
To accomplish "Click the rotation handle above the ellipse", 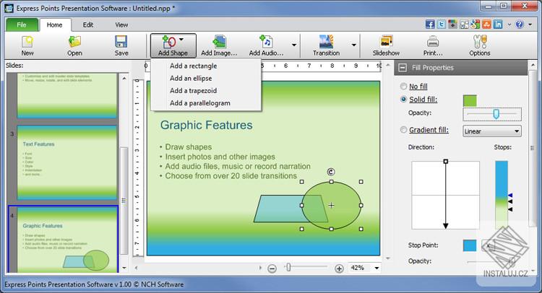I will [331, 172].
